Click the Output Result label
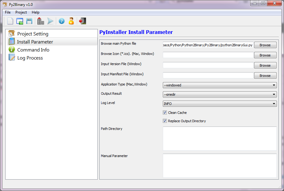284x191 pixels. [x=111, y=93]
